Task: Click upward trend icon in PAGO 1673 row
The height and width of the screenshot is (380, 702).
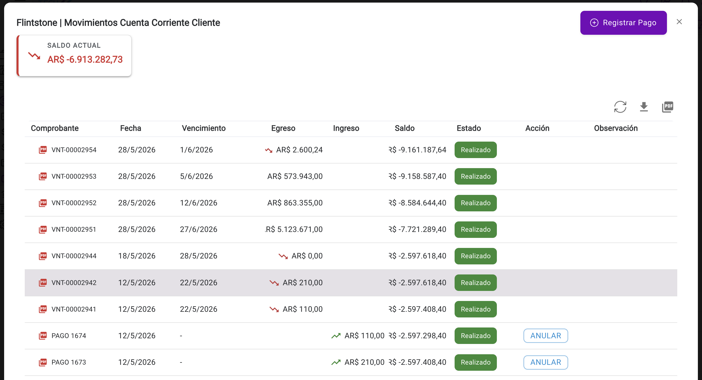Action: coord(336,362)
